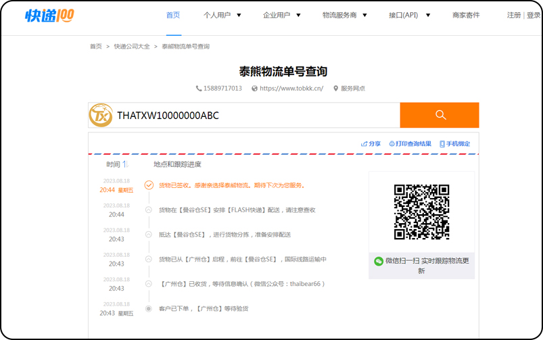543x340 pixels.
Task: Expand the 物流服务商 dropdown arrow
Action: click(x=364, y=16)
